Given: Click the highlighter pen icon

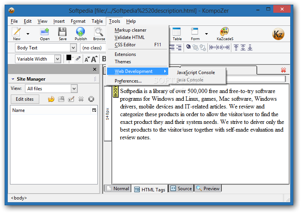Looking at the screenshot, I should [78, 58].
